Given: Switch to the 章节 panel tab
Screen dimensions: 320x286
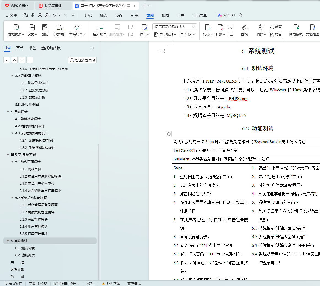Looking at the screenshot, I should click(x=20, y=48).
